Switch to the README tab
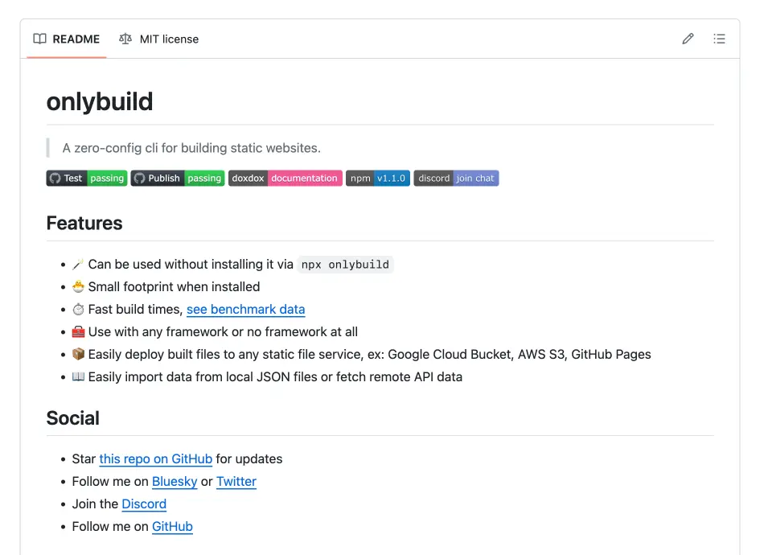 (76, 39)
